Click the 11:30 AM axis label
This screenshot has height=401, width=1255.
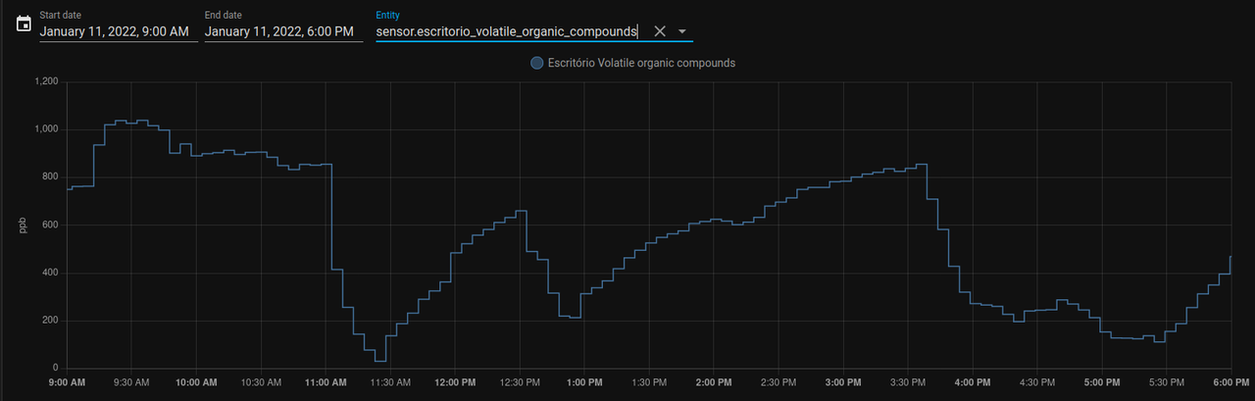point(390,382)
